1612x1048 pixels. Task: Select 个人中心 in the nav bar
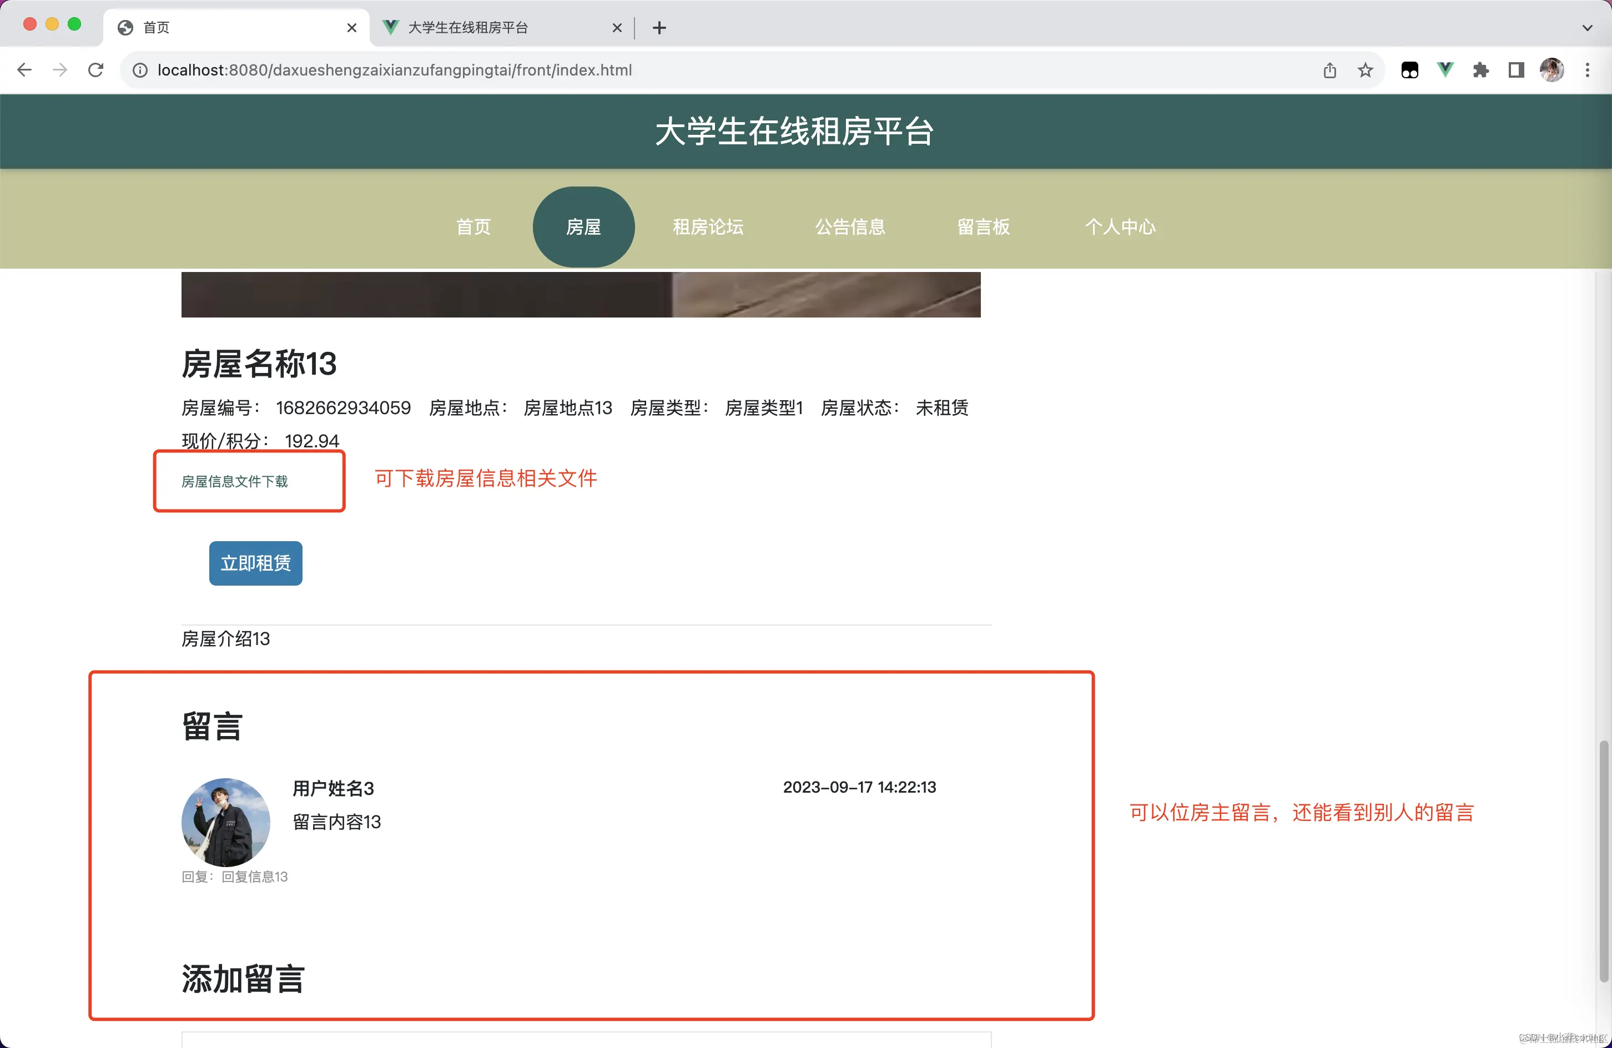coord(1120,227)
